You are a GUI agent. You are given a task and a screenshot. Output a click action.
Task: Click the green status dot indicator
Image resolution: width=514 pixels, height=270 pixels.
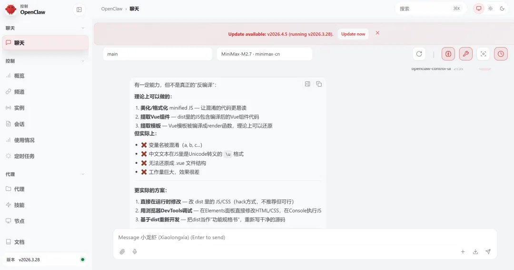tap(83, 260)
